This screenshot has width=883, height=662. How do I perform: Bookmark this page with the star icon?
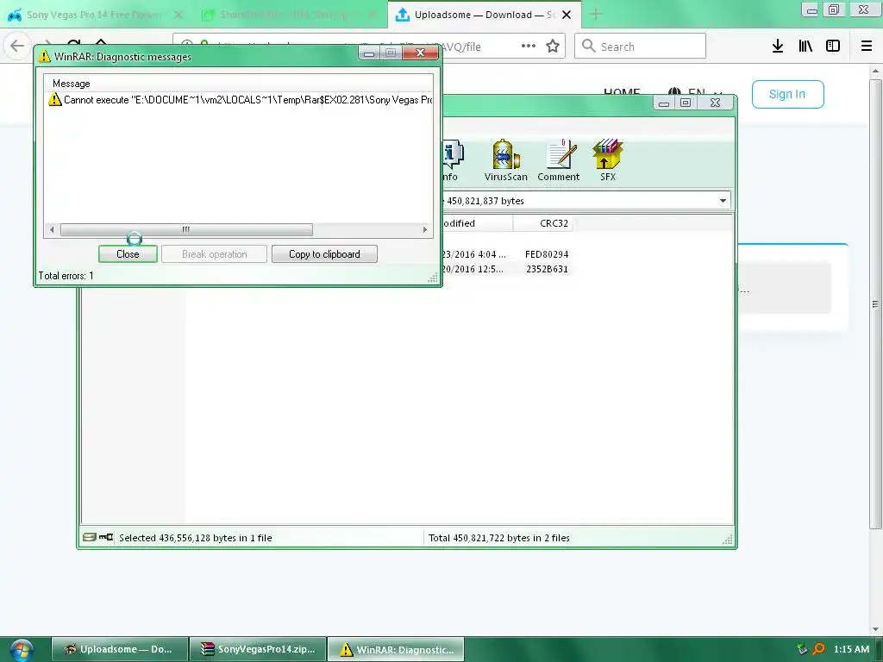553,47
